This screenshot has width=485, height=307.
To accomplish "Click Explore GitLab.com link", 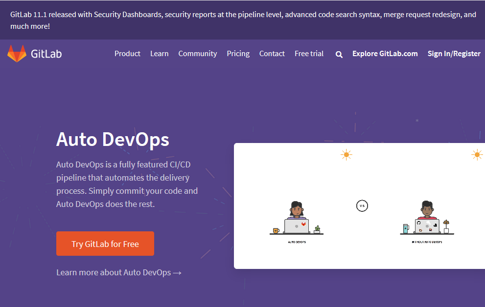I will [x=385, y=54].
